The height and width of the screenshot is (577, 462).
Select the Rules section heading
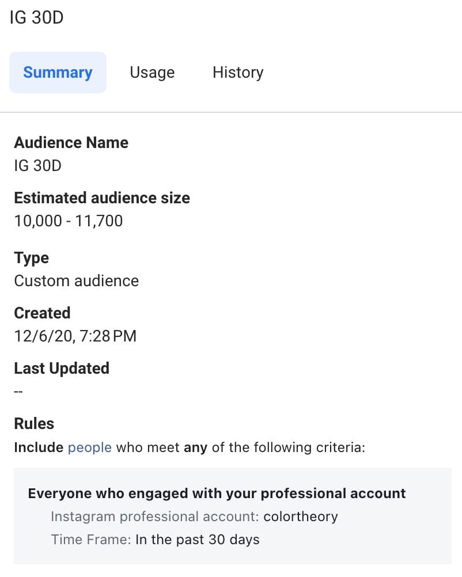tap(33, 424)
